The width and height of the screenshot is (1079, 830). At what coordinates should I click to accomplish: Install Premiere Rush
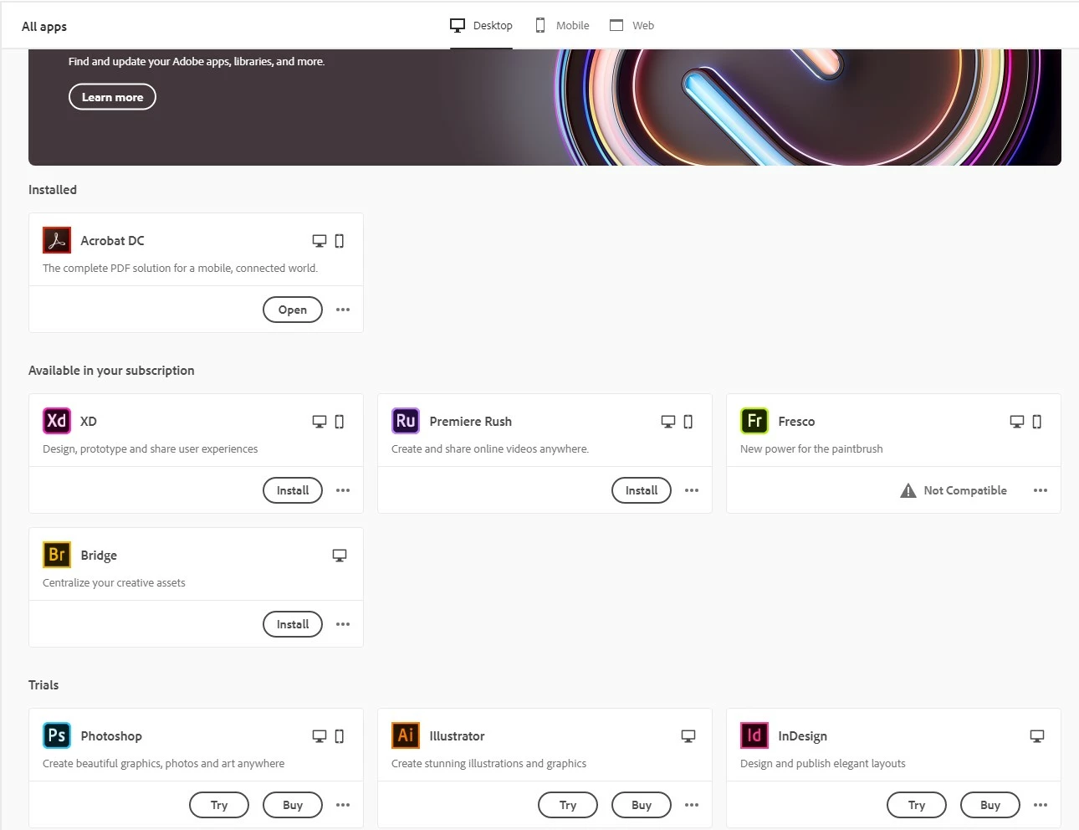coord(642,490)
